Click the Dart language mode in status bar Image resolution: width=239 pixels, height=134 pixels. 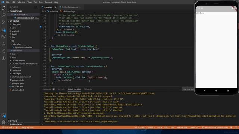pos(172,127)
